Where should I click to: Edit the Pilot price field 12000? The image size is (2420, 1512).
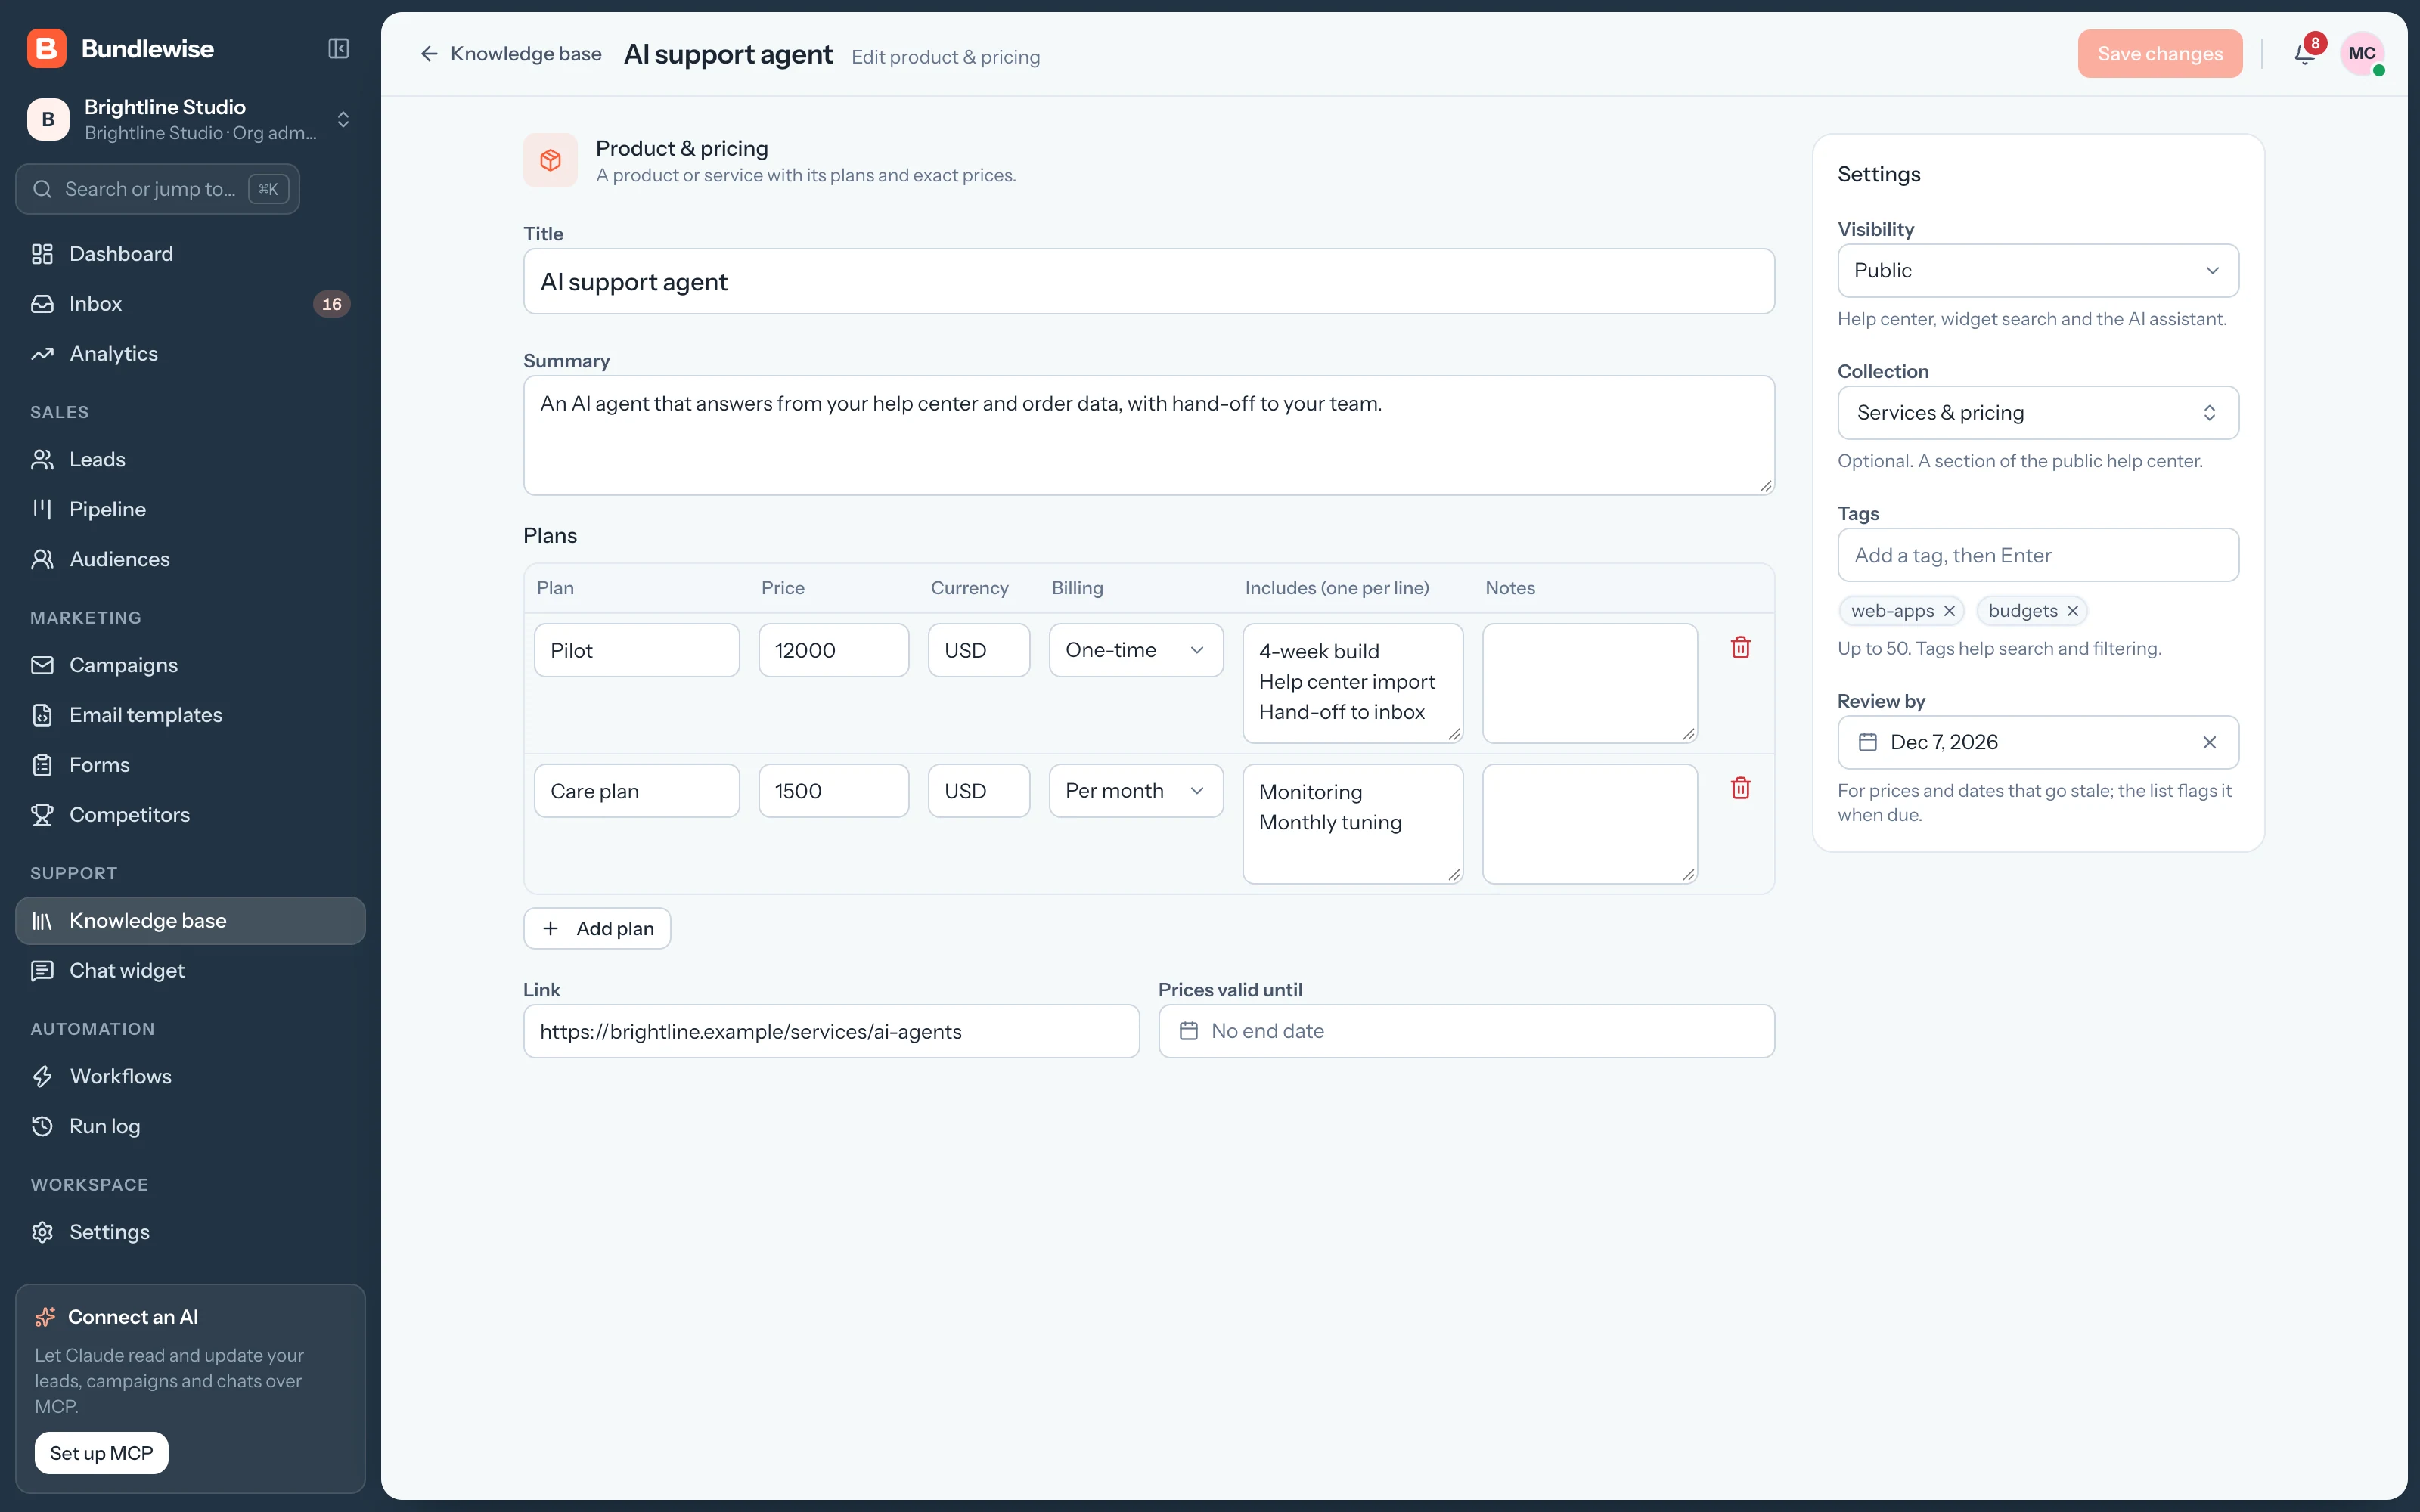tap(833, 651)
